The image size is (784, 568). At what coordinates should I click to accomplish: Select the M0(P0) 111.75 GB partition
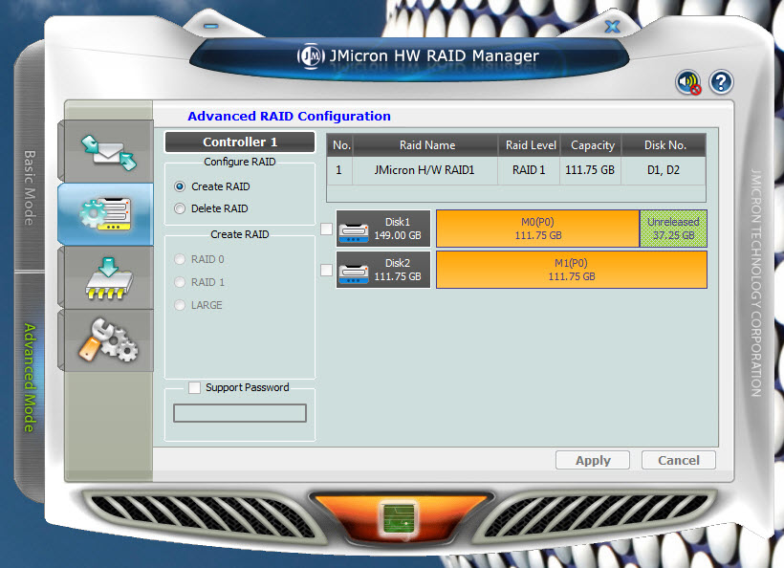click(x=538, y=229)
